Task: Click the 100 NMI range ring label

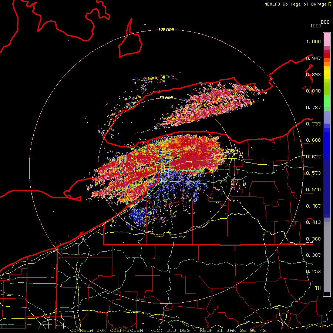Action: pyautogui.click(x=166, y=29)
